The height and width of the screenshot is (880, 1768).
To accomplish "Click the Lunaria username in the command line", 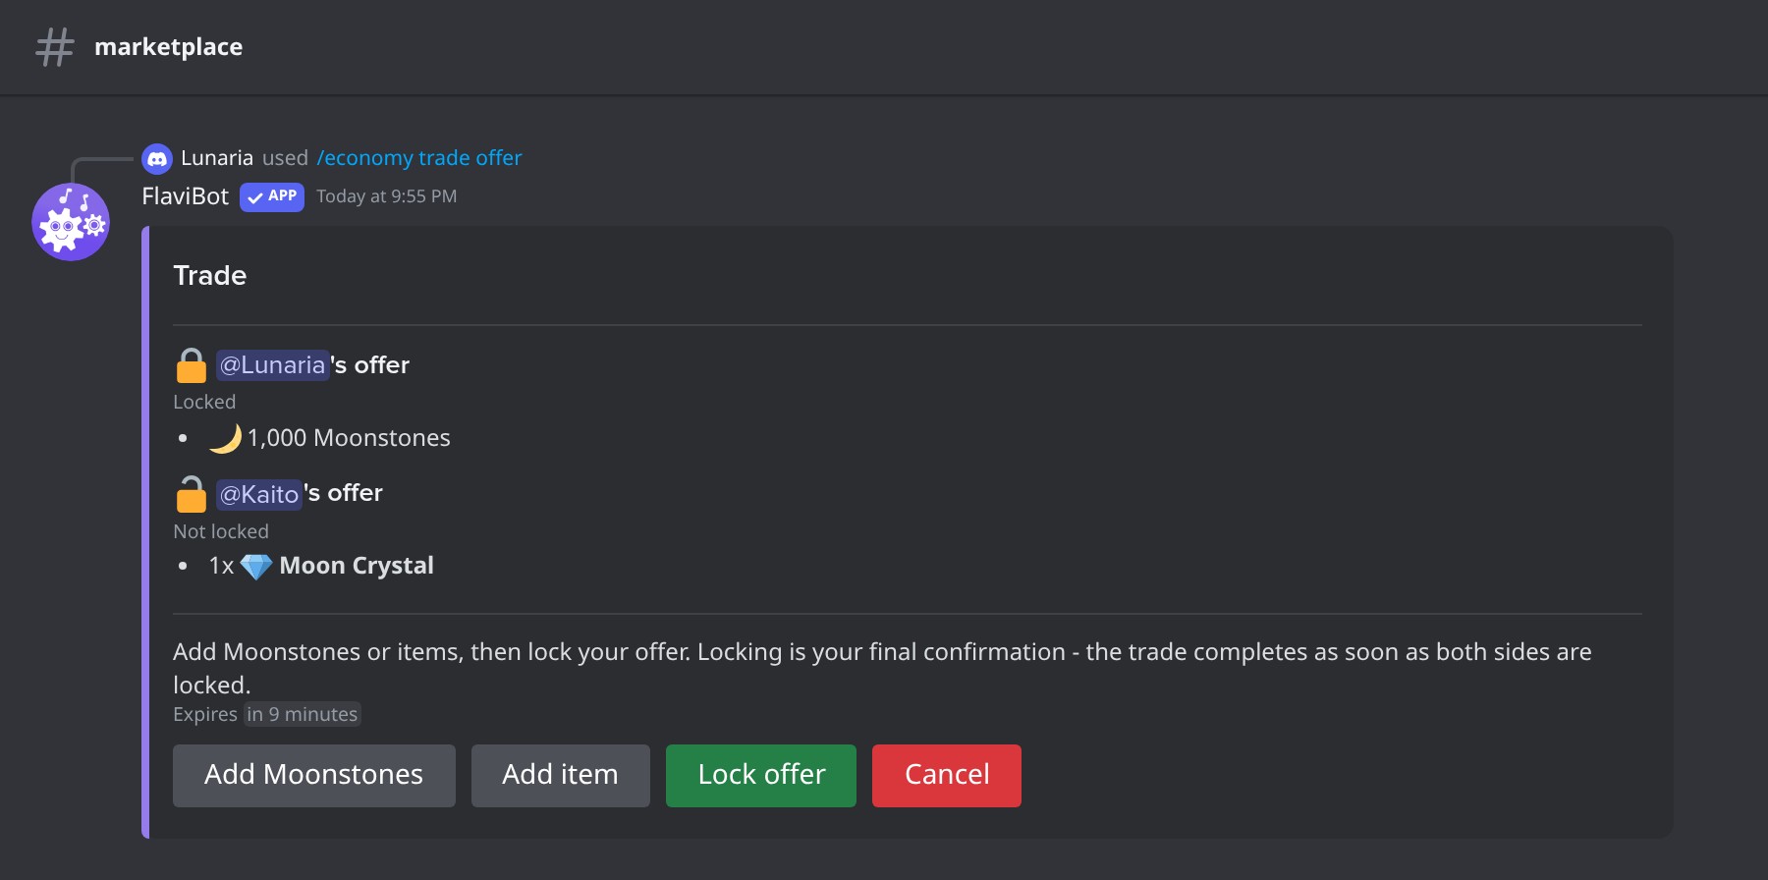I will pos(217,158).
